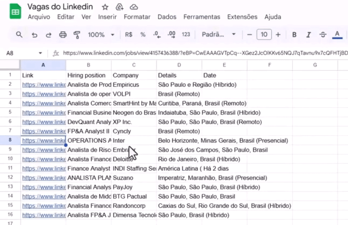Screen dimensions: 348x225
Task: Open the Editar menu
Action: (66, 17)
